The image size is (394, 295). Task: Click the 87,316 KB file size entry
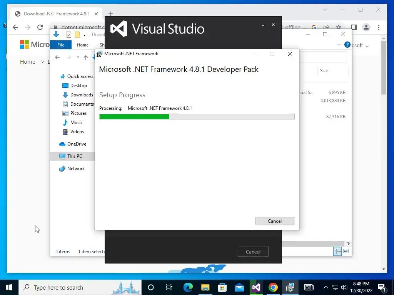[x=336, y=117]
